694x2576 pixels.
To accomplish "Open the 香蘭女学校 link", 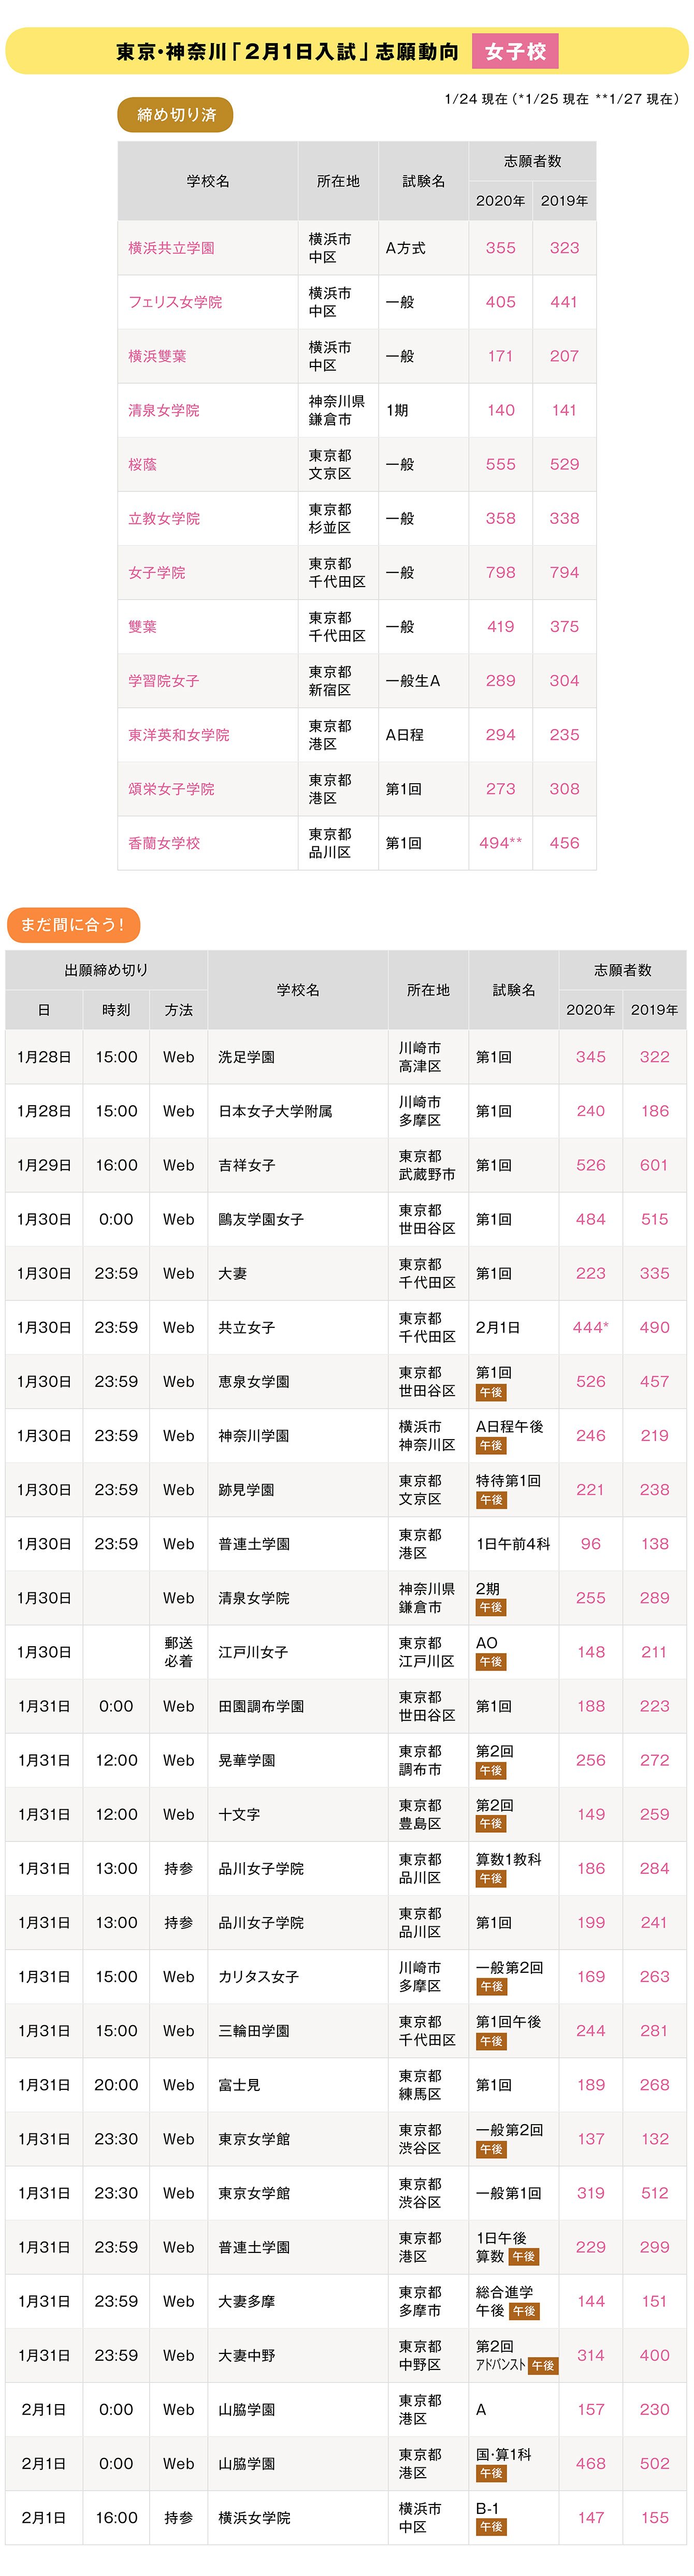I will click(x=164, y=843).
